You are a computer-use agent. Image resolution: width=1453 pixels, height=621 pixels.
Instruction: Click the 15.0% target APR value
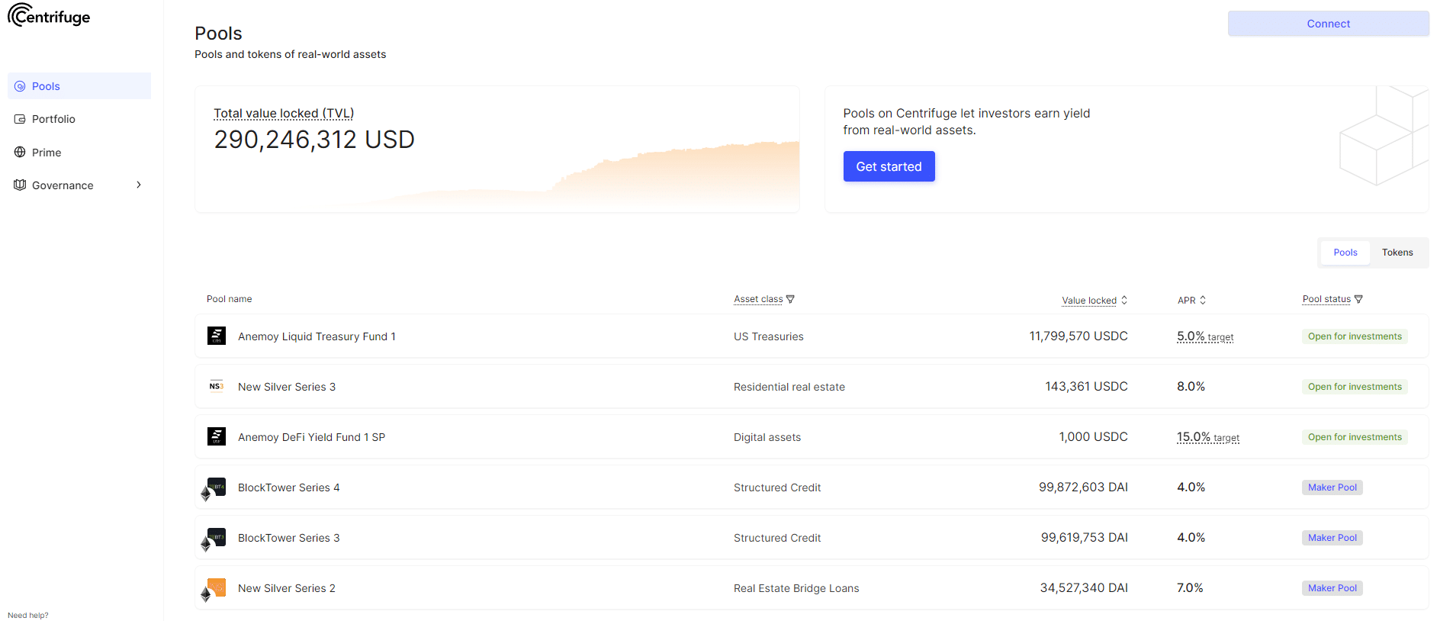click(x=1208, y=437)
